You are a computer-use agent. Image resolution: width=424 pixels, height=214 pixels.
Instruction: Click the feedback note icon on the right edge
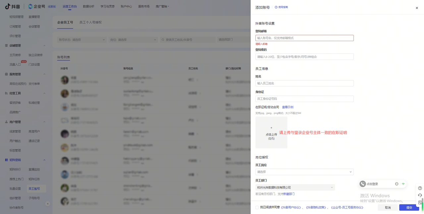pyautogui.click(x=420, y=202)
